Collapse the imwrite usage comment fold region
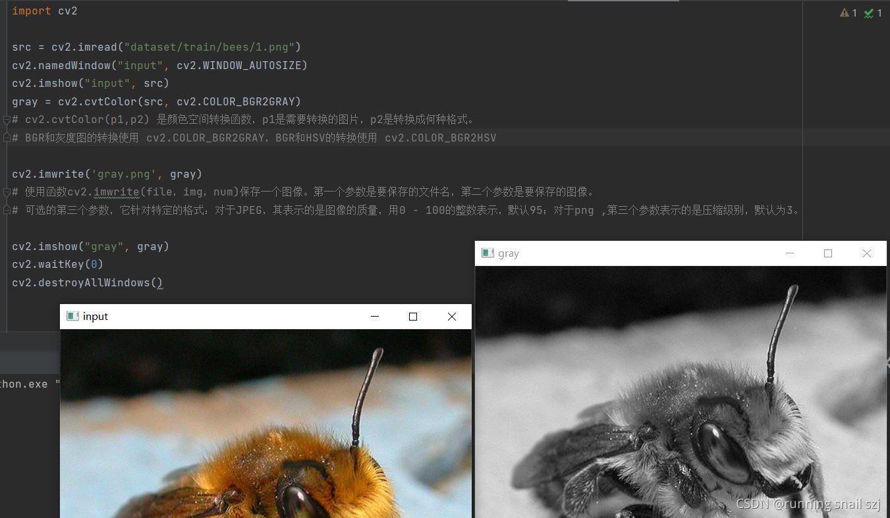This screenshot has height=518, width=890. 7,191
